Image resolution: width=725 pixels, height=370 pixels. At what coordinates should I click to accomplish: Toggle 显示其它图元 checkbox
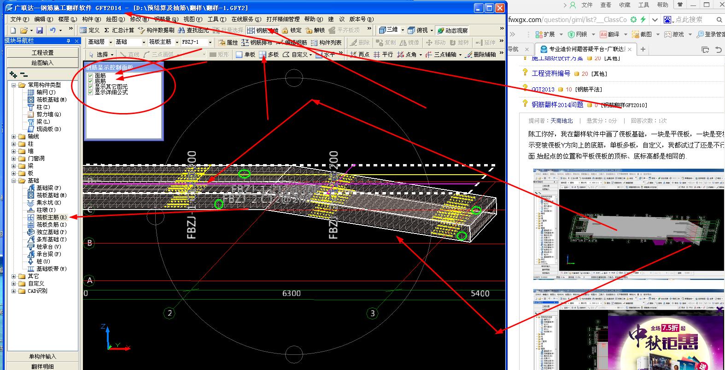click(90, 87)
